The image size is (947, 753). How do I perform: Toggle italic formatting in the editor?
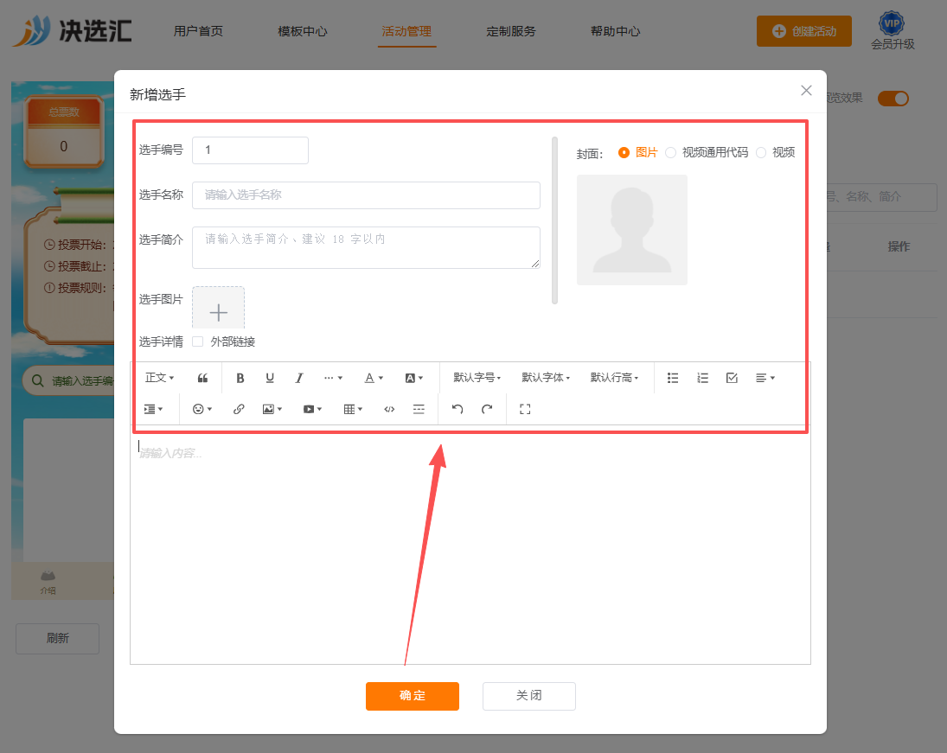[299, 378]
